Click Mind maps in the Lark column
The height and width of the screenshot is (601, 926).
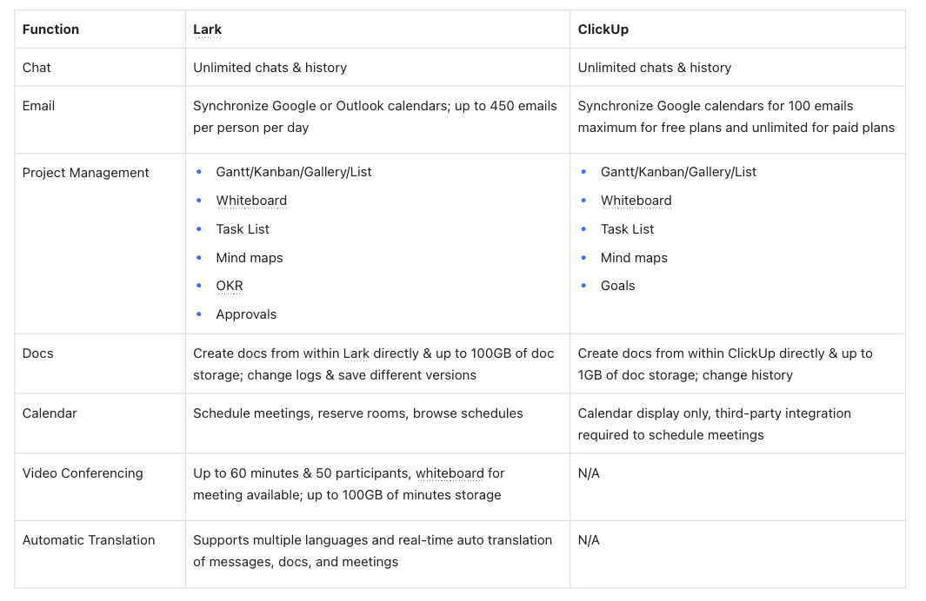tap(249, 258)
